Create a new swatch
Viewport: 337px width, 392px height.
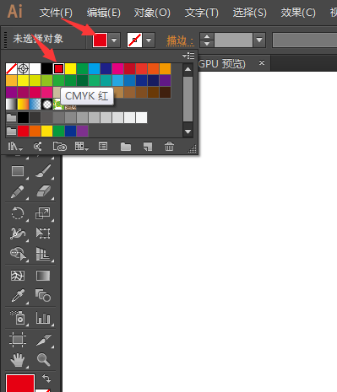(148, 147)
